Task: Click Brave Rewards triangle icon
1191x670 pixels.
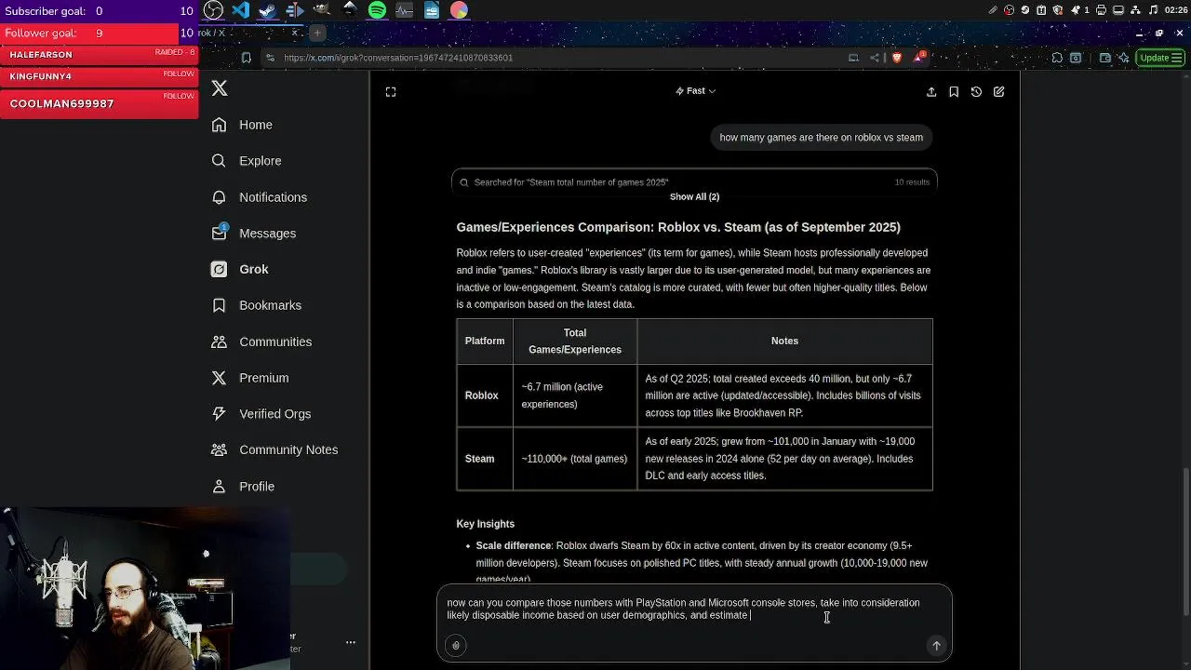Action: click(x=918, y=58)
